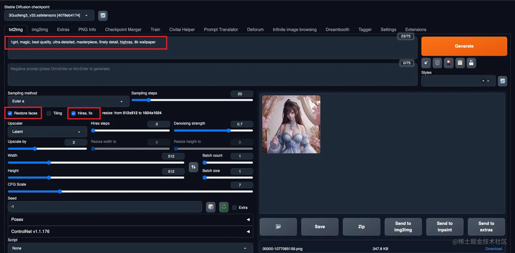515x253 pixels.
Task: Randomize seed with the dice icon
Action: click(x=211, y=207)
